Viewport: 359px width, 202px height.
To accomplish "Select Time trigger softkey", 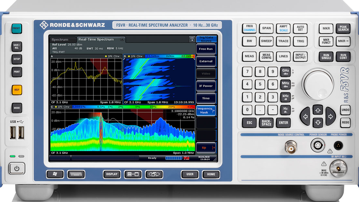I will click(x=206, y=98).
